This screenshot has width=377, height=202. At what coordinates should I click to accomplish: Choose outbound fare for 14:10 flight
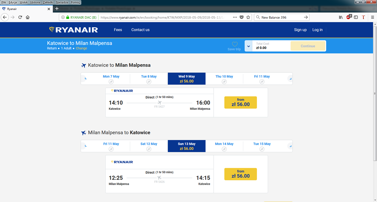coord(240,102)
